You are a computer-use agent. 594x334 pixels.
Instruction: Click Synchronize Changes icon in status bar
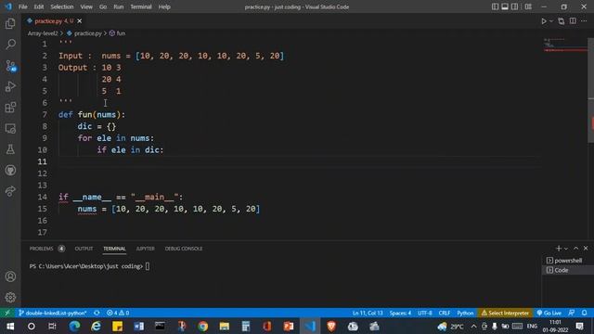[x=97, y=314]
